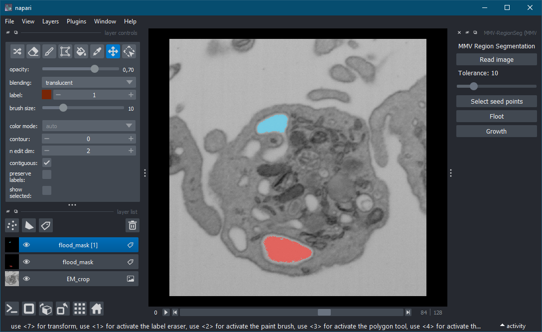Hide the flood_mask [1] layer
Image resolution: width=542 pixels, height=332 pixels.
tap(26, 245)
